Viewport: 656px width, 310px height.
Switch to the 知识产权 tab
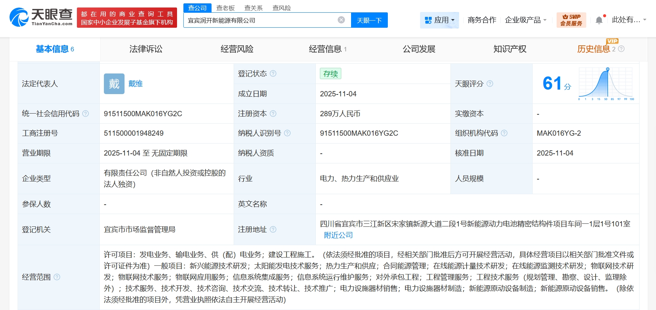pyautogui.click(x=510, y=49)
